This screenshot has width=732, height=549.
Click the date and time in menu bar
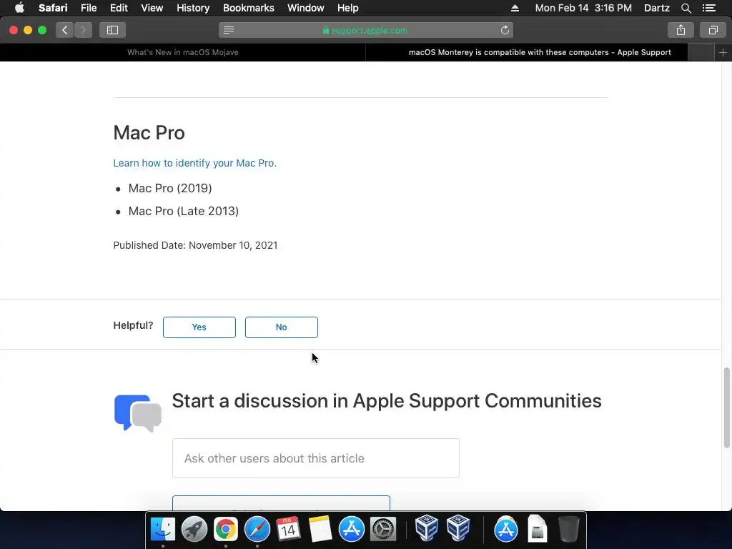pos(583,8)
